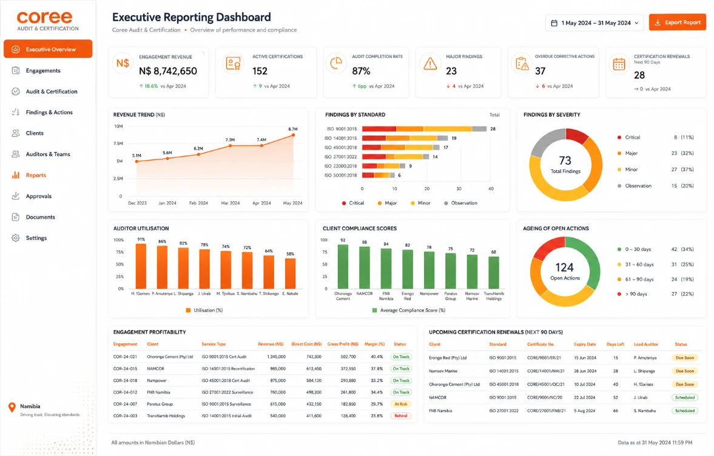Click the Lead Auditor column header
714x456 pixels.
click(x=645, y=344)
